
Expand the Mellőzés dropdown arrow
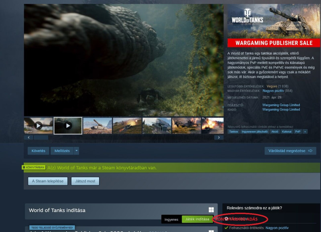tap(76, 151)
